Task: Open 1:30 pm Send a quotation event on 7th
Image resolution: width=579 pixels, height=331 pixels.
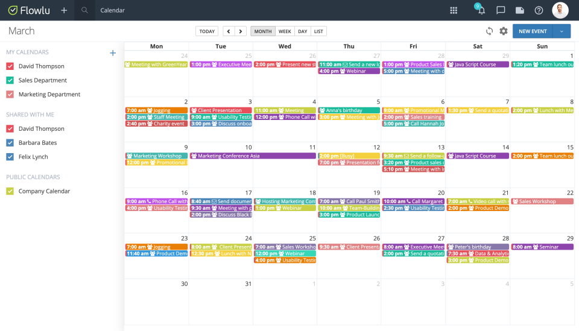Action: pos(478,110)
